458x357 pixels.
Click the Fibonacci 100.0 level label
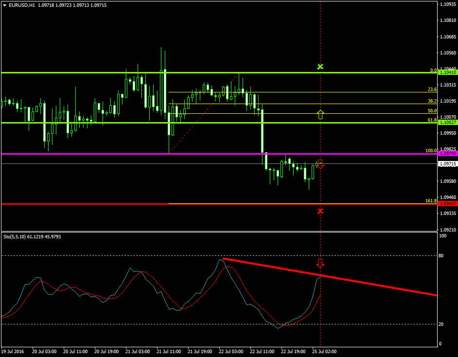click(431, 151)
